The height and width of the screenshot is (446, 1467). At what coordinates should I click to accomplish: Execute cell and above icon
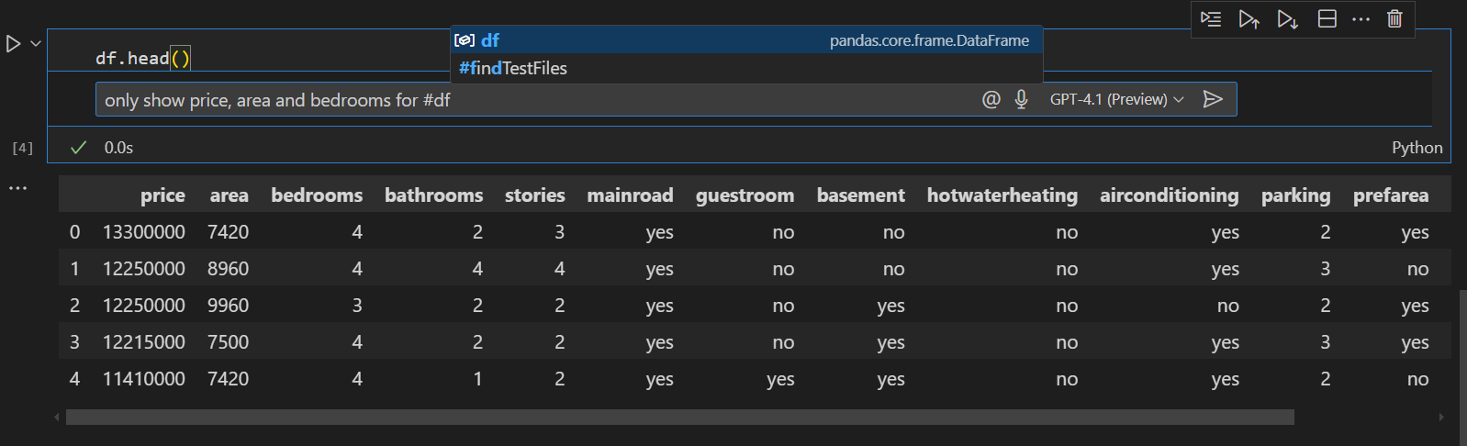(1249, 19)
